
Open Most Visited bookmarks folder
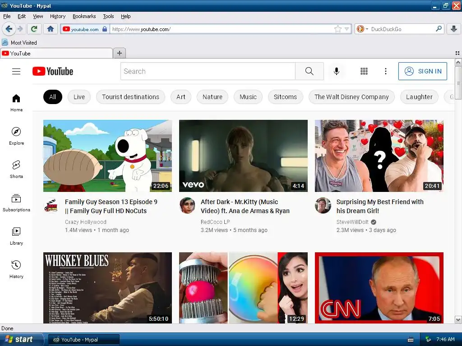coord(19,43)
